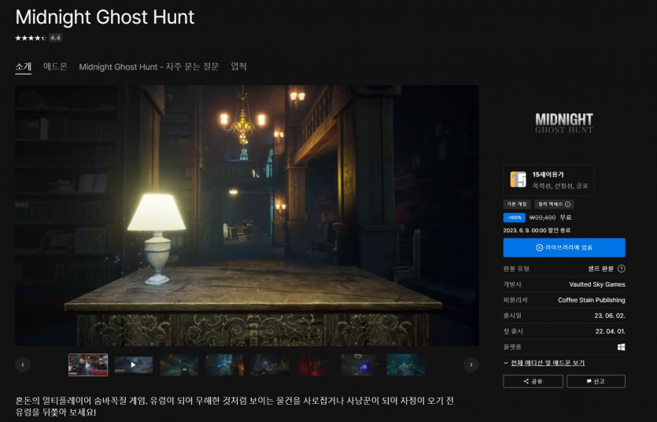Select the seventh screenshot thumbnail
The width and height of the screenshot is (657, 422).
360,365
